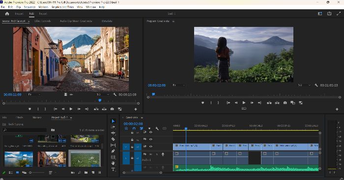This screenshot has height=180, width=344.
Task: Click Overwrite button in the Source monitor
Action: point(104,109)
